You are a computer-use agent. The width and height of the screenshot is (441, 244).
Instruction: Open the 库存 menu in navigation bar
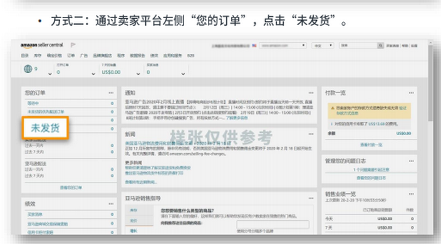38,56
